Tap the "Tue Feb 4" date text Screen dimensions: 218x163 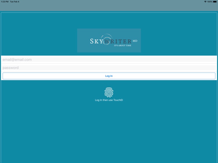click(15, 2)
